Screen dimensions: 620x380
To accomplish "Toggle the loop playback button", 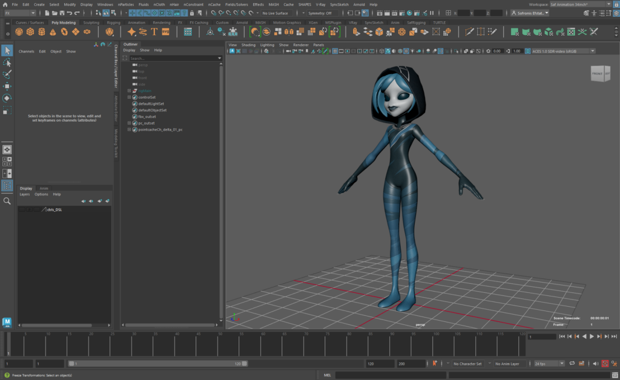I will 572,364.
